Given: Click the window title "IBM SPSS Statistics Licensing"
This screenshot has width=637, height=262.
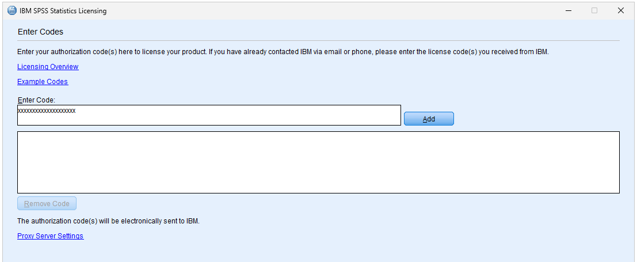Looking at the screenshot, I should (63, 11).
